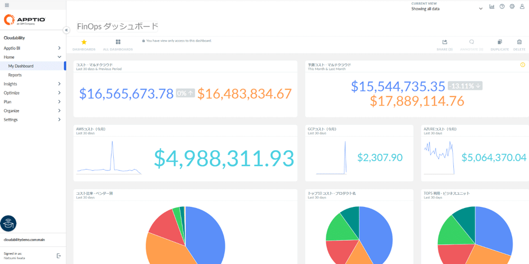This screenshot has height=264, width=529.
Task: Expand the Apptio BI menu chevron
Action: click(59, 48)
